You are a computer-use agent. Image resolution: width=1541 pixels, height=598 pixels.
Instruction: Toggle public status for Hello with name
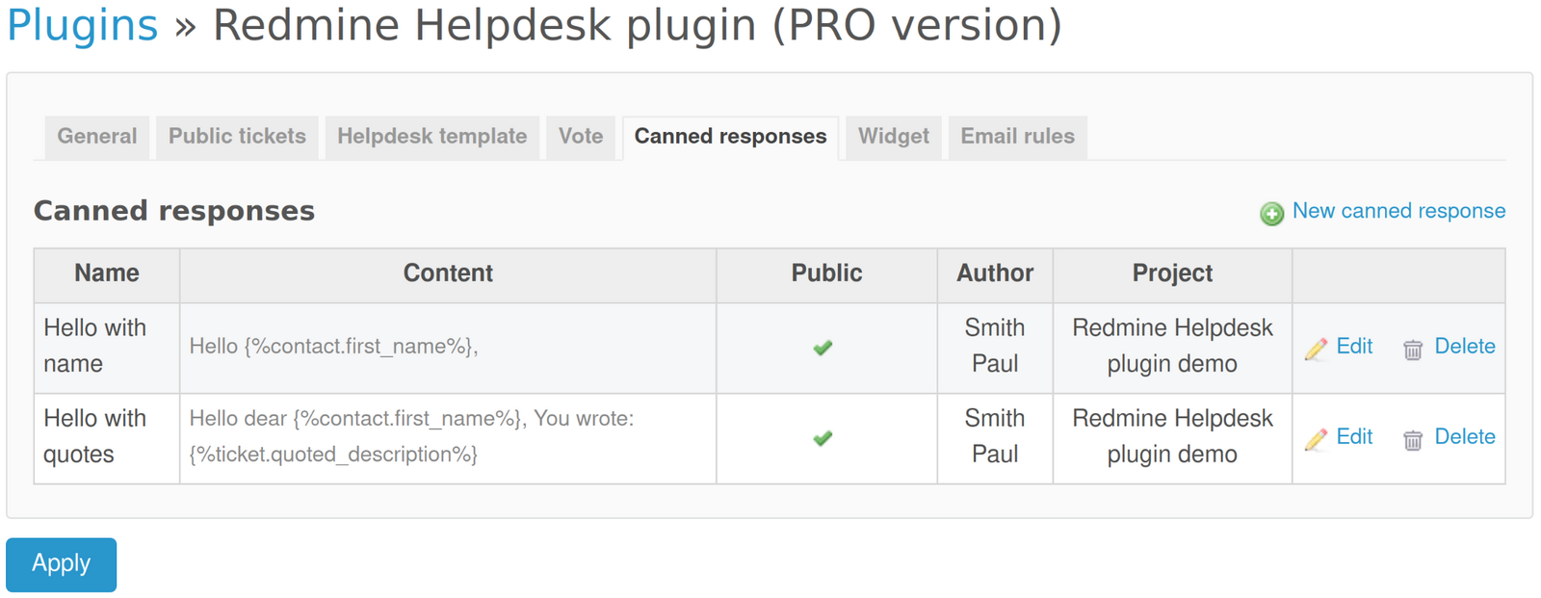click(x=823, y=348)
